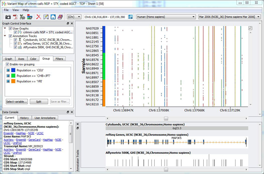Click the Data Console vertical scrollbar thumb
The image size is (264, 174).
click(71, 134)
